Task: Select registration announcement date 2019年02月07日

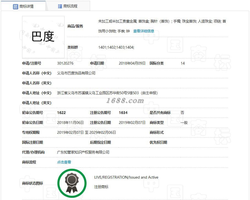Action: [132, 123]
